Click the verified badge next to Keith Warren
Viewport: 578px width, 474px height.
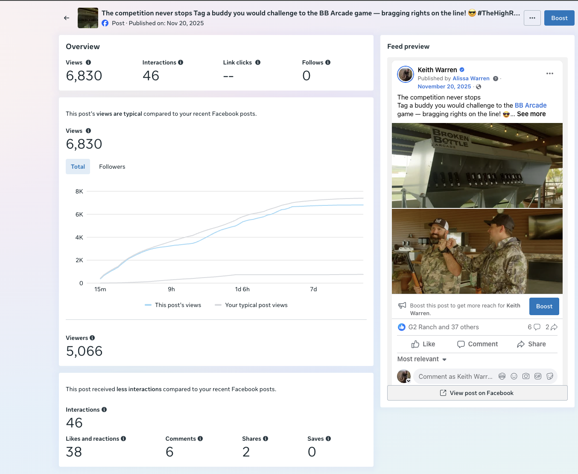pos(462,70)
